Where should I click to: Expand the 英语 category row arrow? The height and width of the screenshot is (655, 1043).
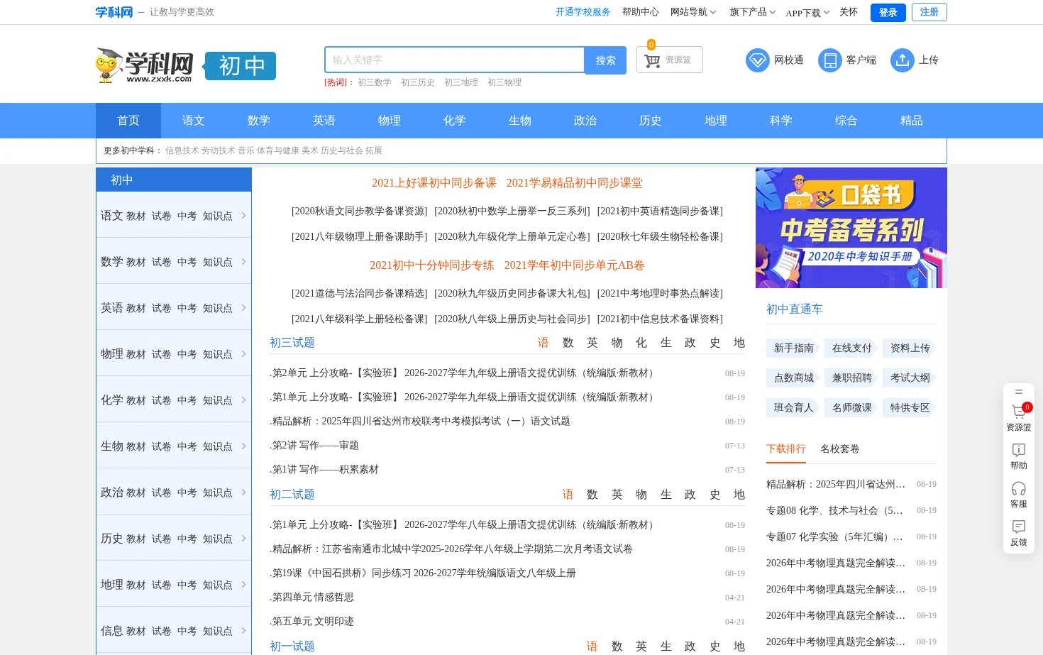point(243,307)
